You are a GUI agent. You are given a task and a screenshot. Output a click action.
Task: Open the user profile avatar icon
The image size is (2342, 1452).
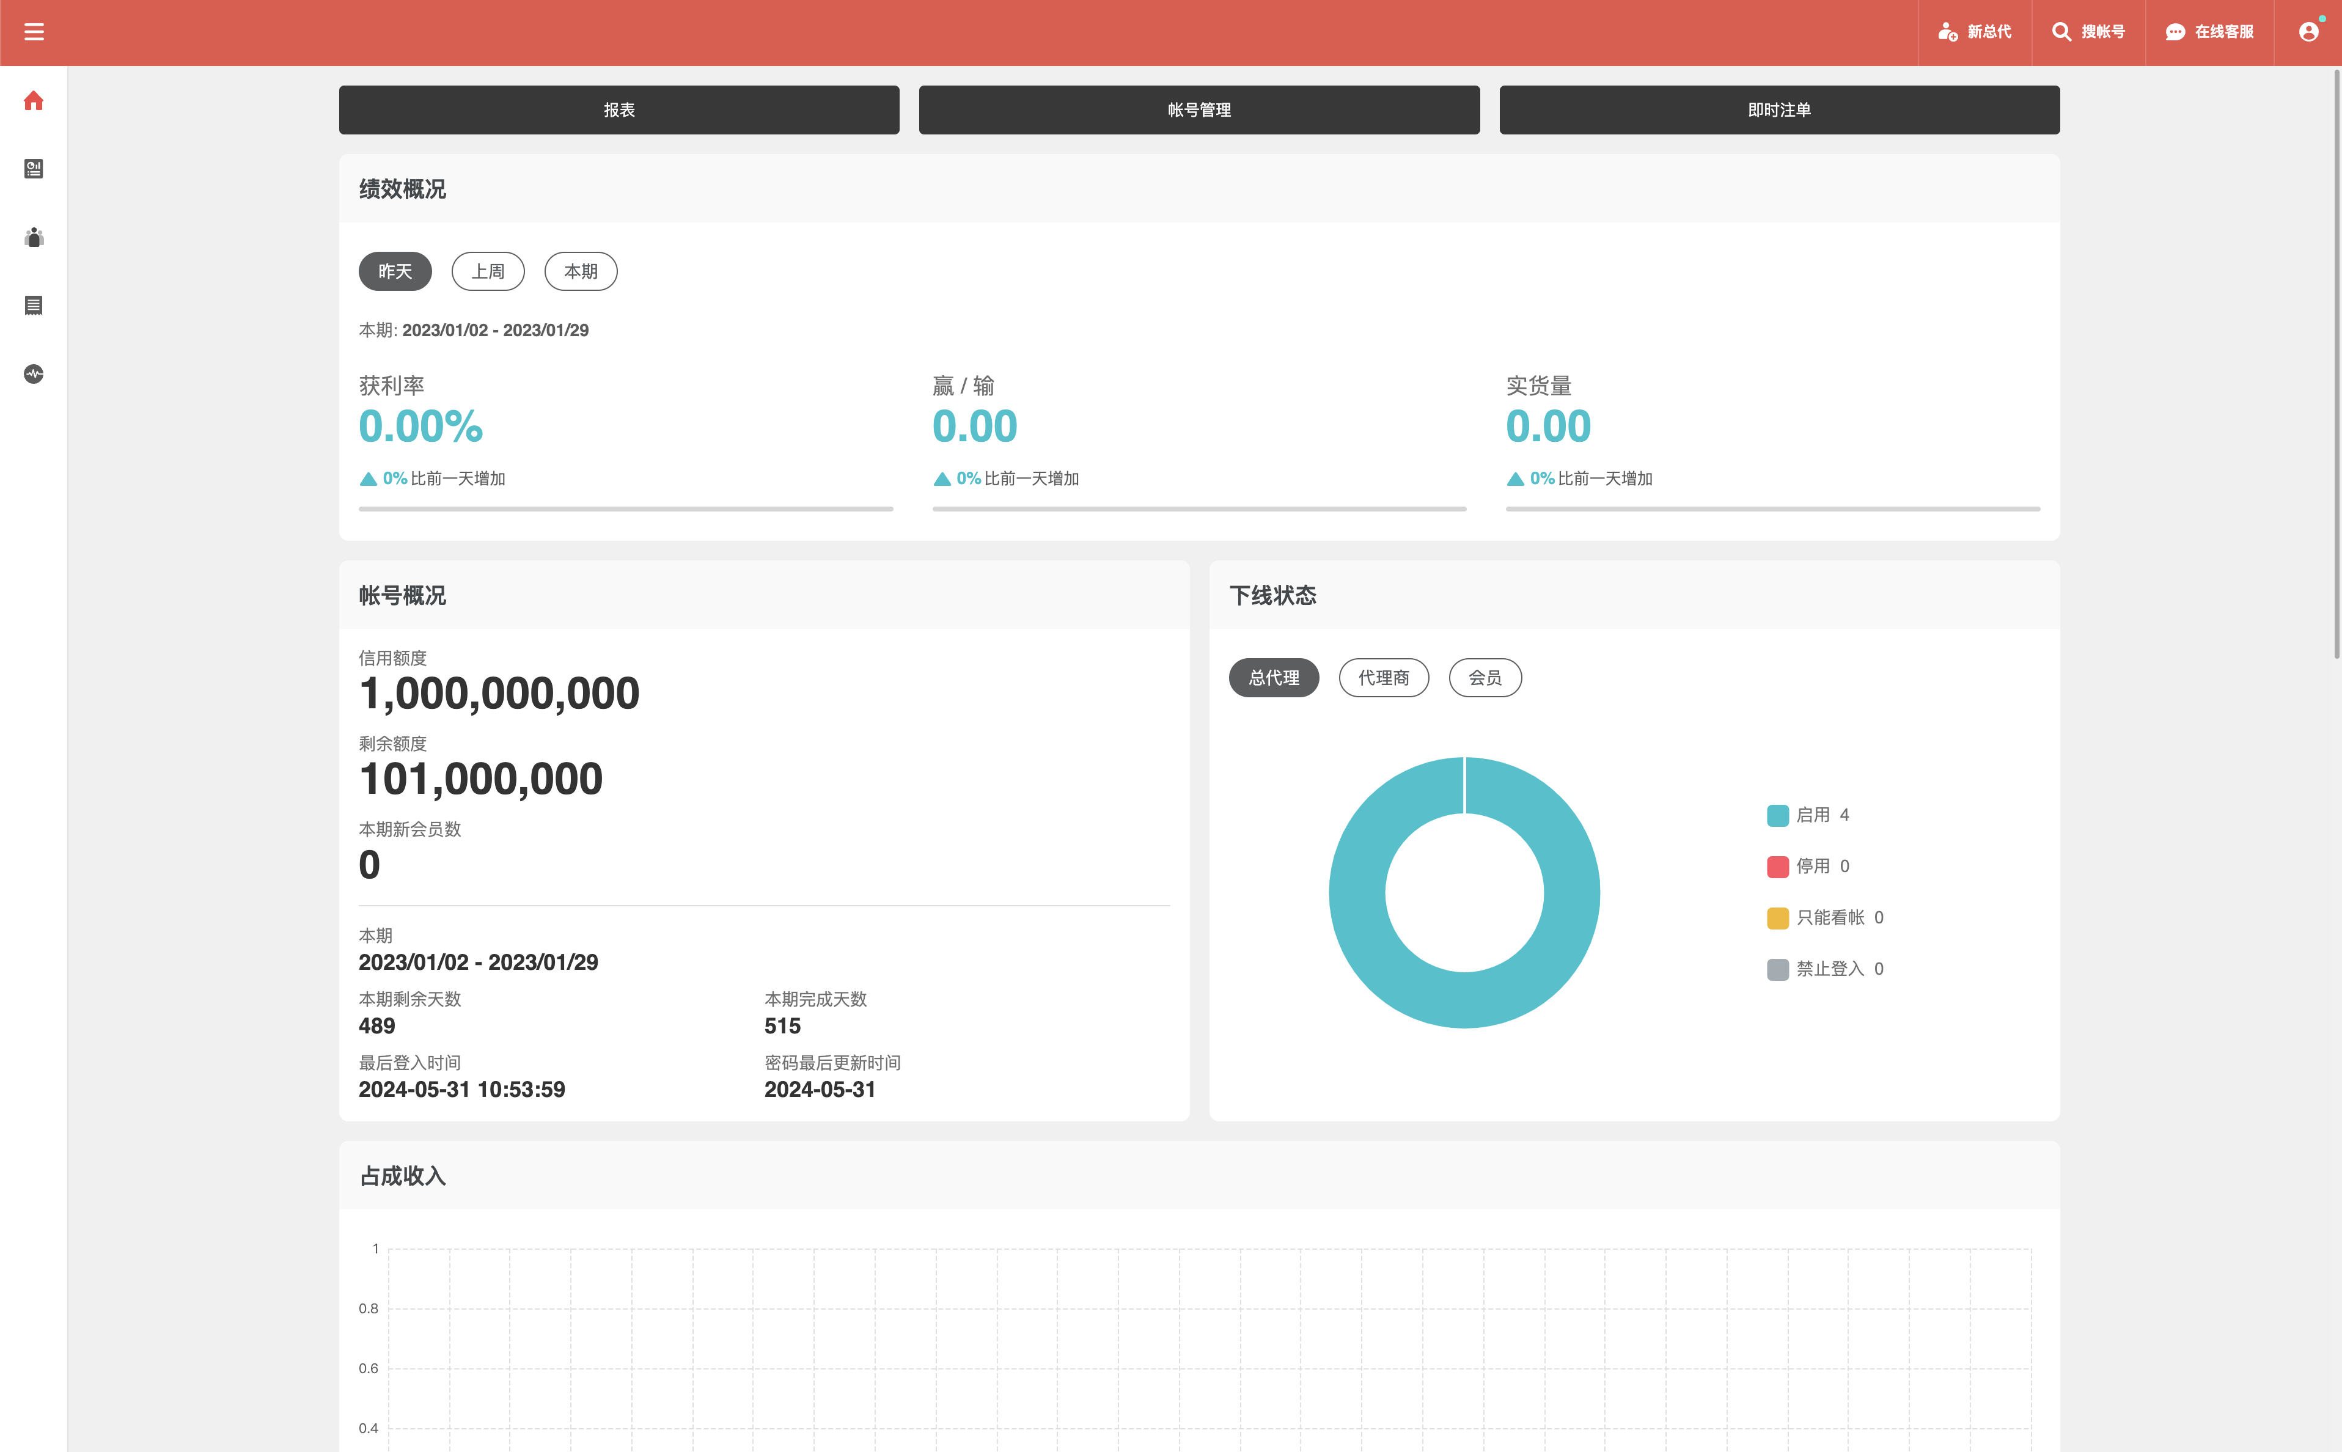click(x=2308, y=32)
